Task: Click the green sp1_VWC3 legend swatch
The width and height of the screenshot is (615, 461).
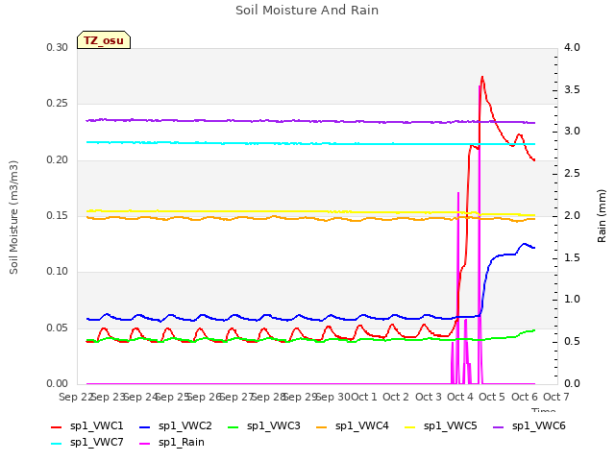Action: pyautogui.click(x=234, y=427)
